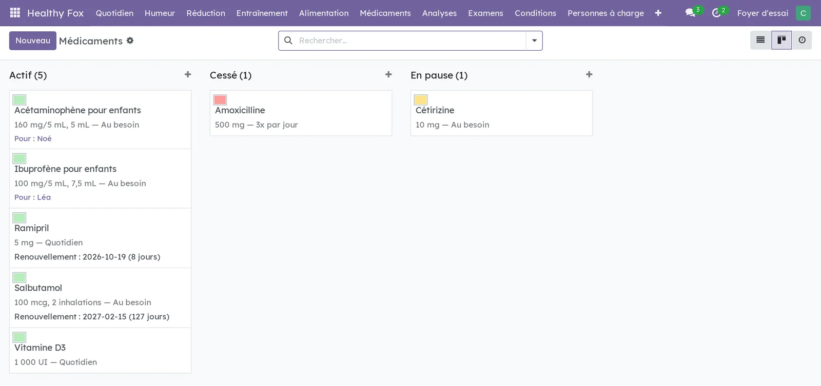
Task: Focus the Rechercher search field
Action: [x=411, y=40]
